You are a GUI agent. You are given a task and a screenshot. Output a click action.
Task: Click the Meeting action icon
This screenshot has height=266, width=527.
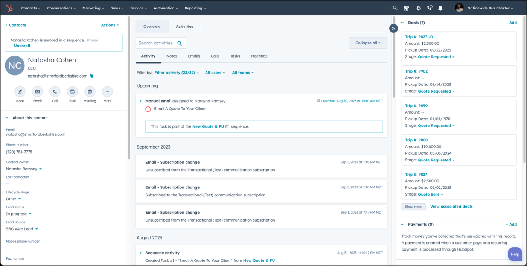coord(90,91)
